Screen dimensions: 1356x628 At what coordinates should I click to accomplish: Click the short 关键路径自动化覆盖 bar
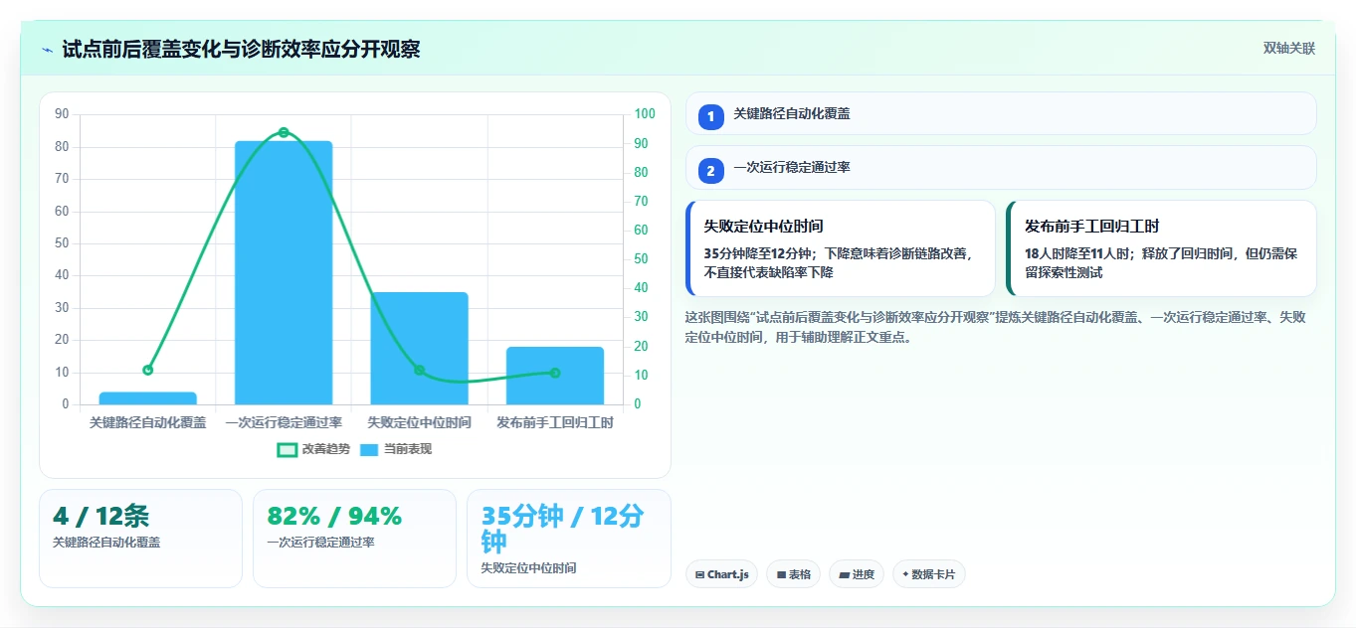pos(148,398)
